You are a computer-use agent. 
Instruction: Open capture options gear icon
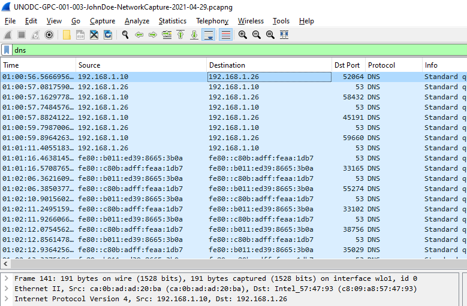49,35
